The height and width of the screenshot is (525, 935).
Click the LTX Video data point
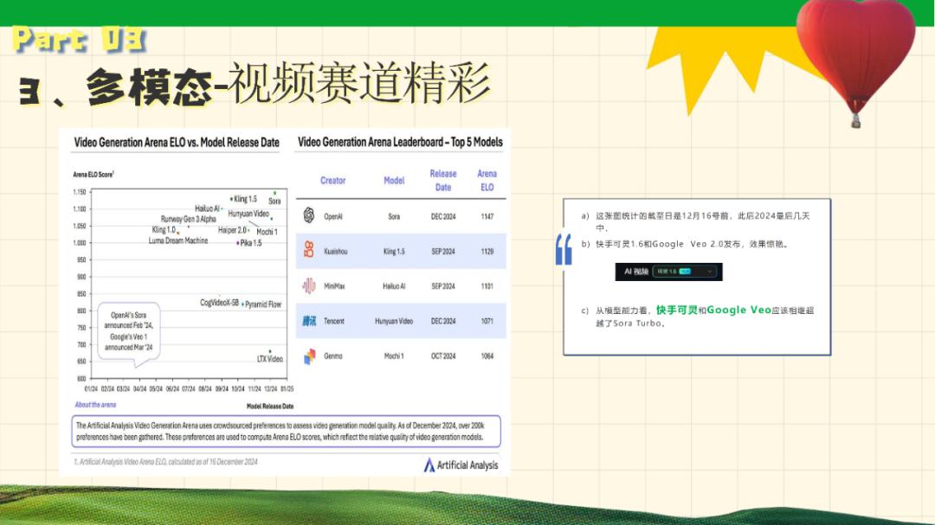[x=270, y=352]
